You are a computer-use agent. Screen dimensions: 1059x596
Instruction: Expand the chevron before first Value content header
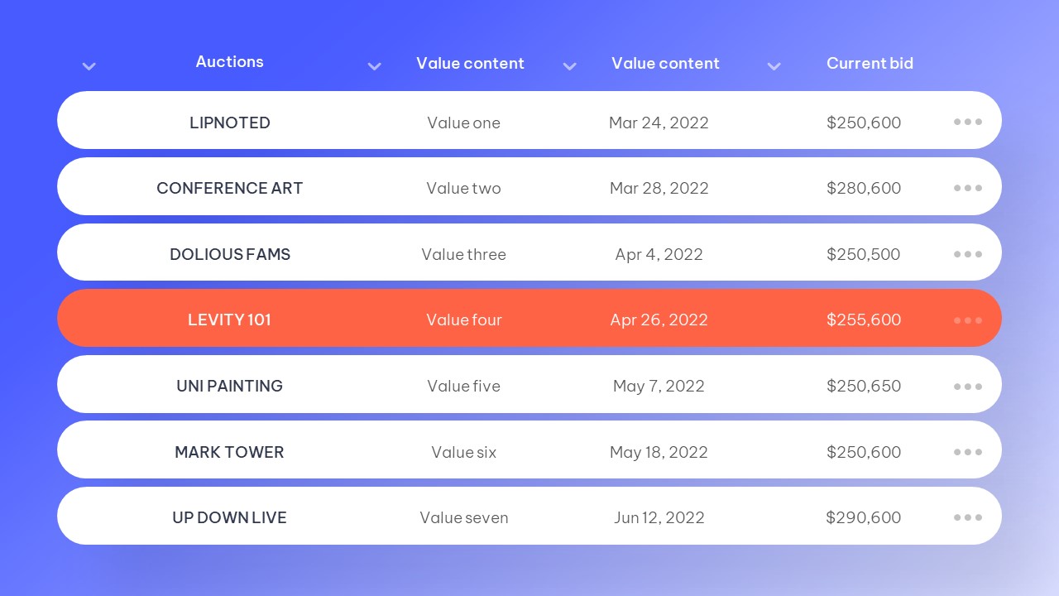coord(375,66)
